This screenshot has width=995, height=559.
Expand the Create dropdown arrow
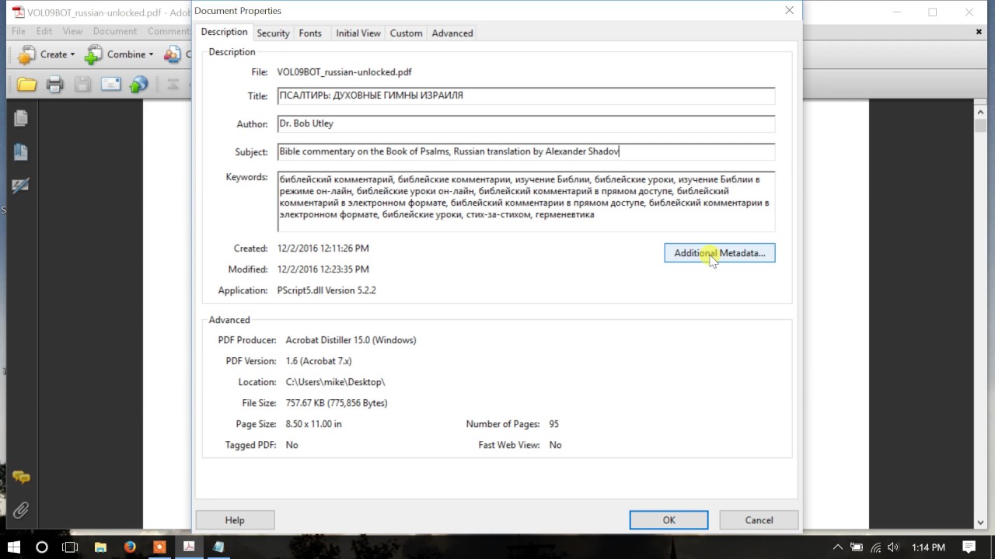tap(72, 54)
